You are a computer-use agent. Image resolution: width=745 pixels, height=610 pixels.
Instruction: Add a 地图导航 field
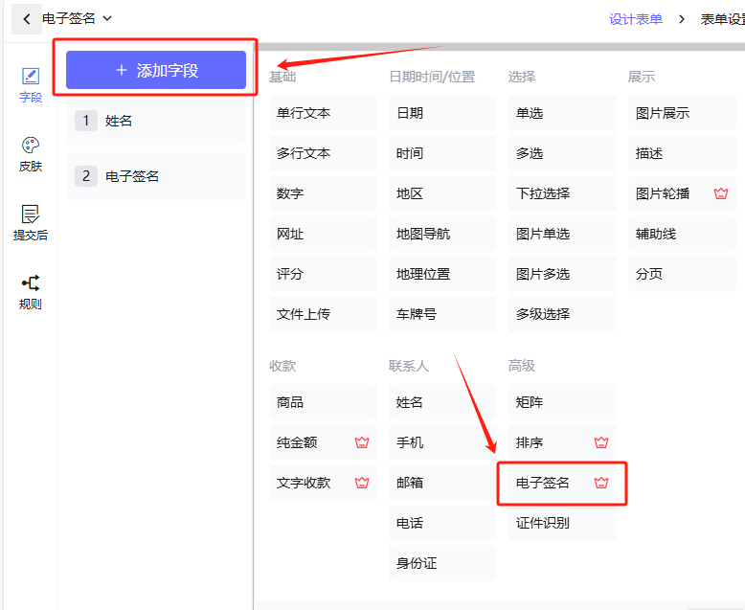[x=442, y=234]
